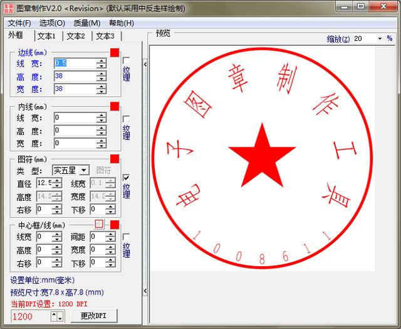Decrease 中心框 高度 with down arrow
Viewport: 401px width, 329px height.
(x=57, y=252)
